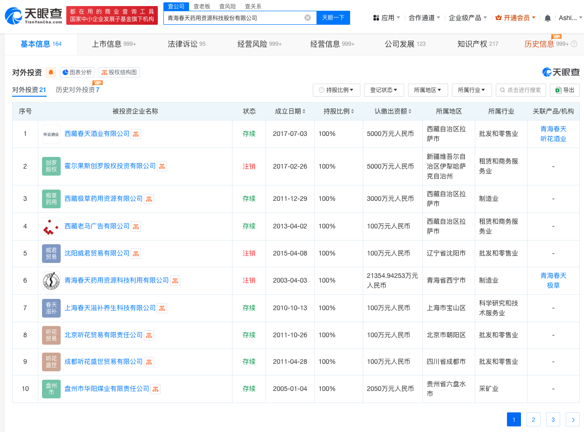Clear the search box with the x icon
Viewport: 584px width, 432px height.
[x=307, y=17]
